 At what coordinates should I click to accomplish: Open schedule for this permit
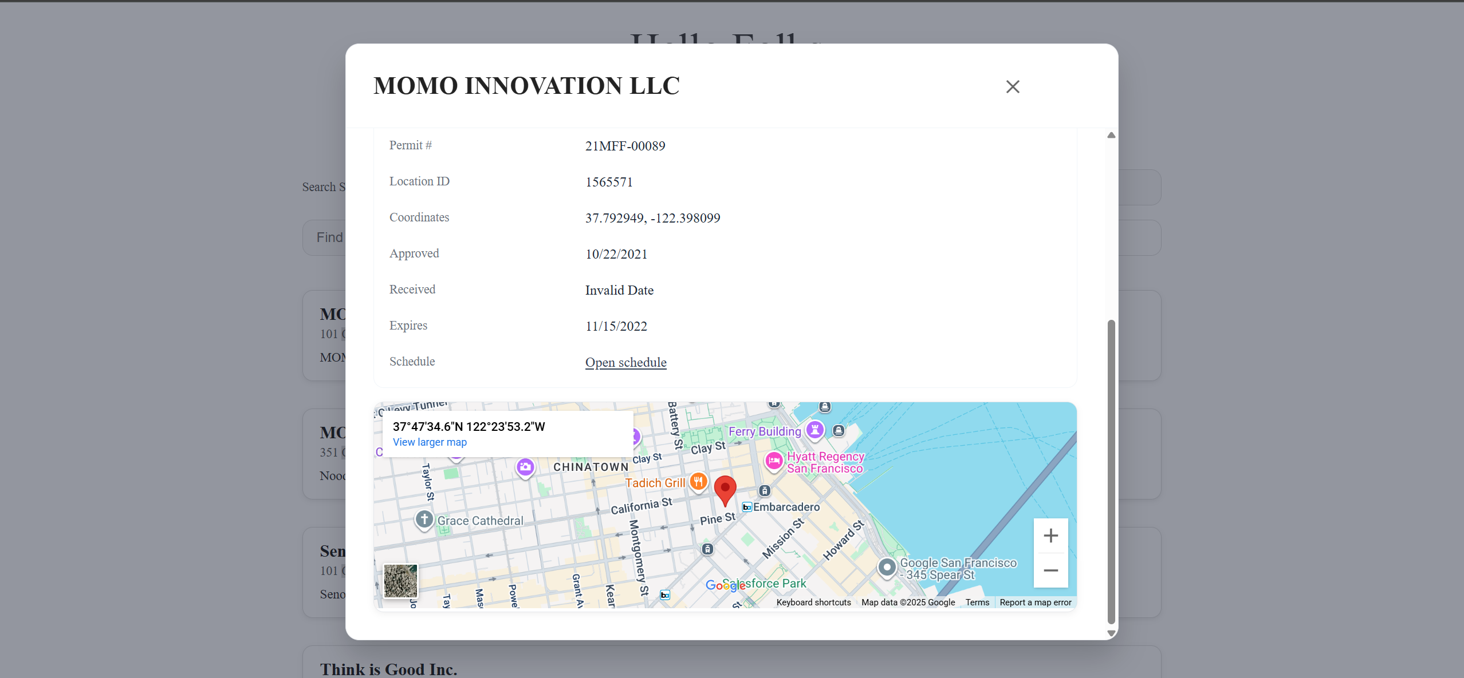tap(625, 362)
